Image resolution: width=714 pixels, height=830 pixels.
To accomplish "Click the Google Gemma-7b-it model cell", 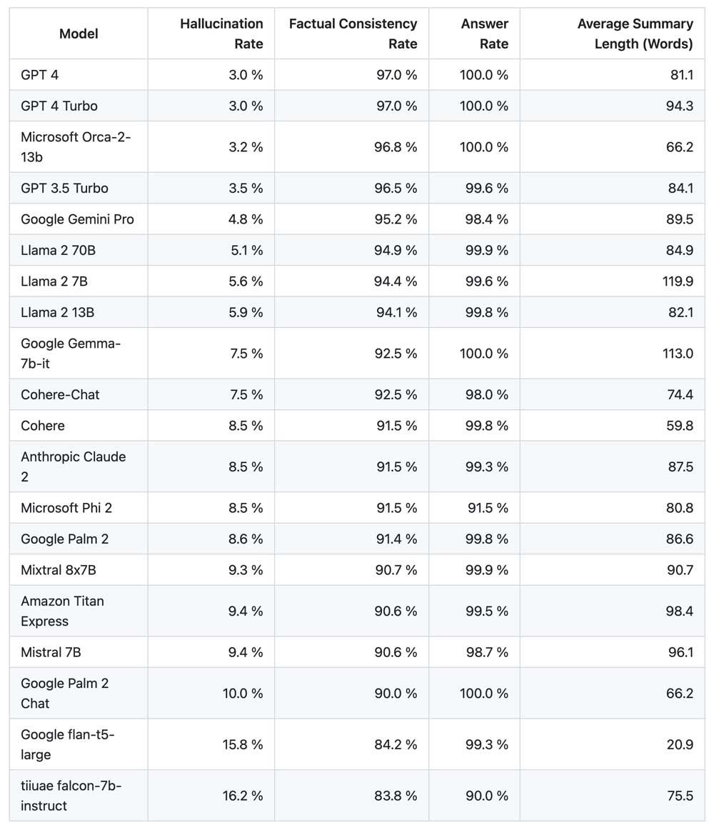I will click(x=71, y=354).
